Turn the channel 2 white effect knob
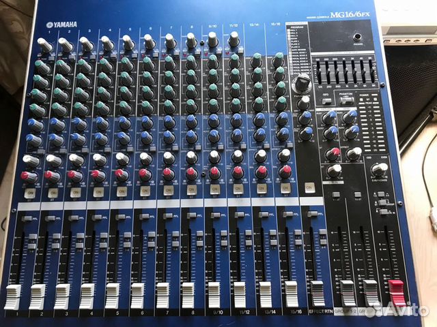The image size is (437, 327). click(53, 161)
